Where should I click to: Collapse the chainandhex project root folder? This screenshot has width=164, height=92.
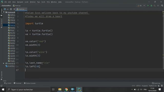point(4,12)
